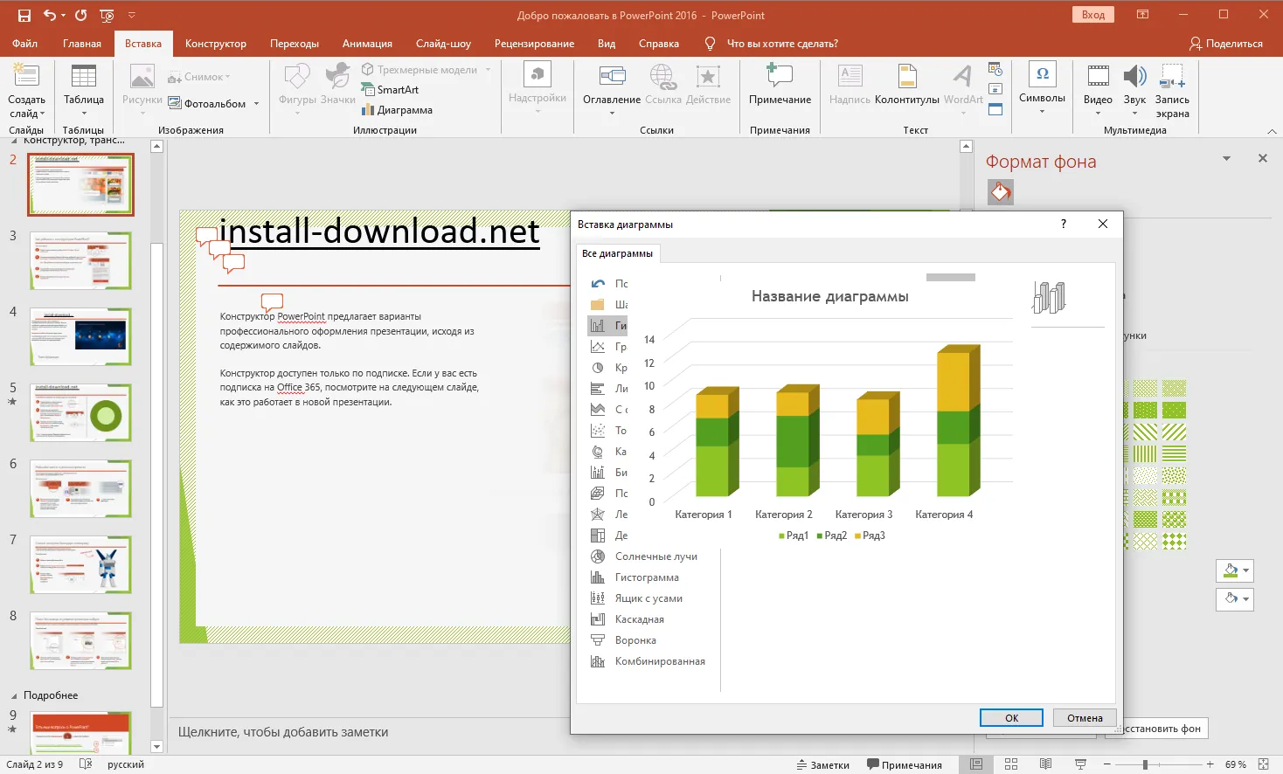Expand the Фотоальбом dropdown arrow
The width and height of the screenshot is (1283, 774).
[256, 104]
